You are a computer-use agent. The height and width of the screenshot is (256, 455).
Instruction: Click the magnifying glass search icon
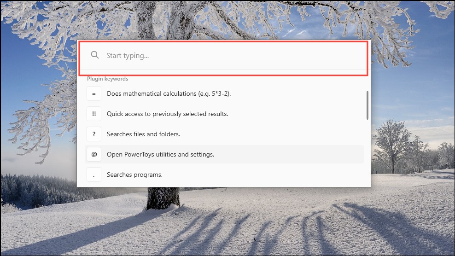pos(94,55)
